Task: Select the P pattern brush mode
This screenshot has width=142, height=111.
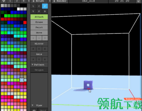Action: click(45, 6)
